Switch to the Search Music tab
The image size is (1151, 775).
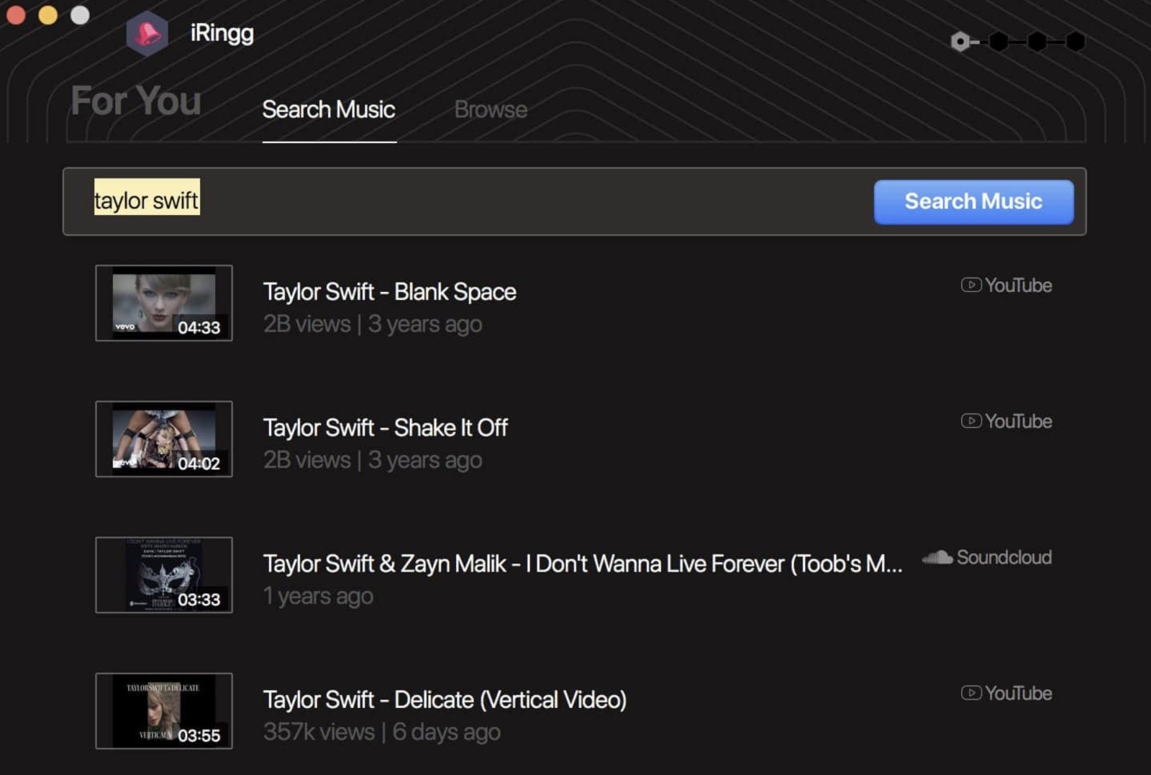[x=329, y=109]
